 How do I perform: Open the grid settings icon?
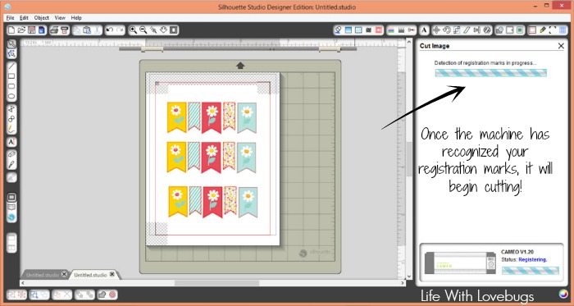[563, 30]
